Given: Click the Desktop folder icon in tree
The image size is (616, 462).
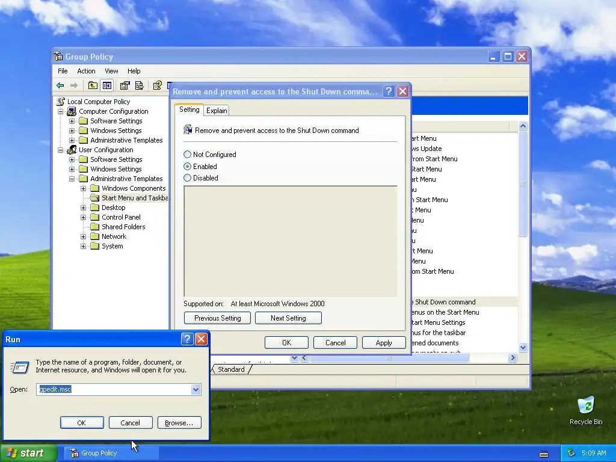Looking at the screenshot, I should [x=94, y=208].
